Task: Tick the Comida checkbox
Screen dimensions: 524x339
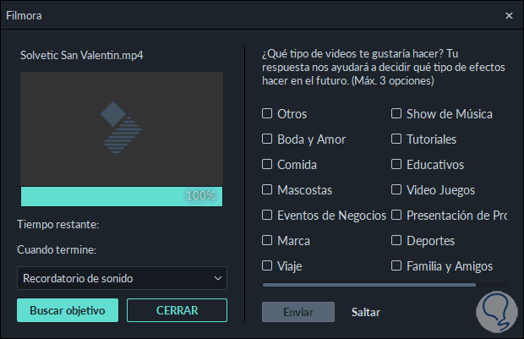Action: click(267, 164)
